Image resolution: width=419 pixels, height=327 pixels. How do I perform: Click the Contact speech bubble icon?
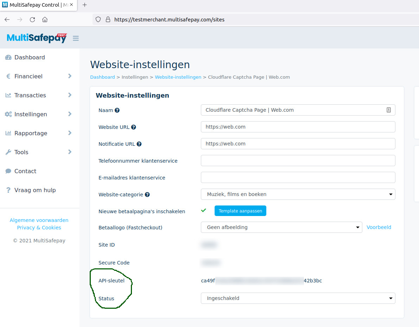[x=8, y=171]
